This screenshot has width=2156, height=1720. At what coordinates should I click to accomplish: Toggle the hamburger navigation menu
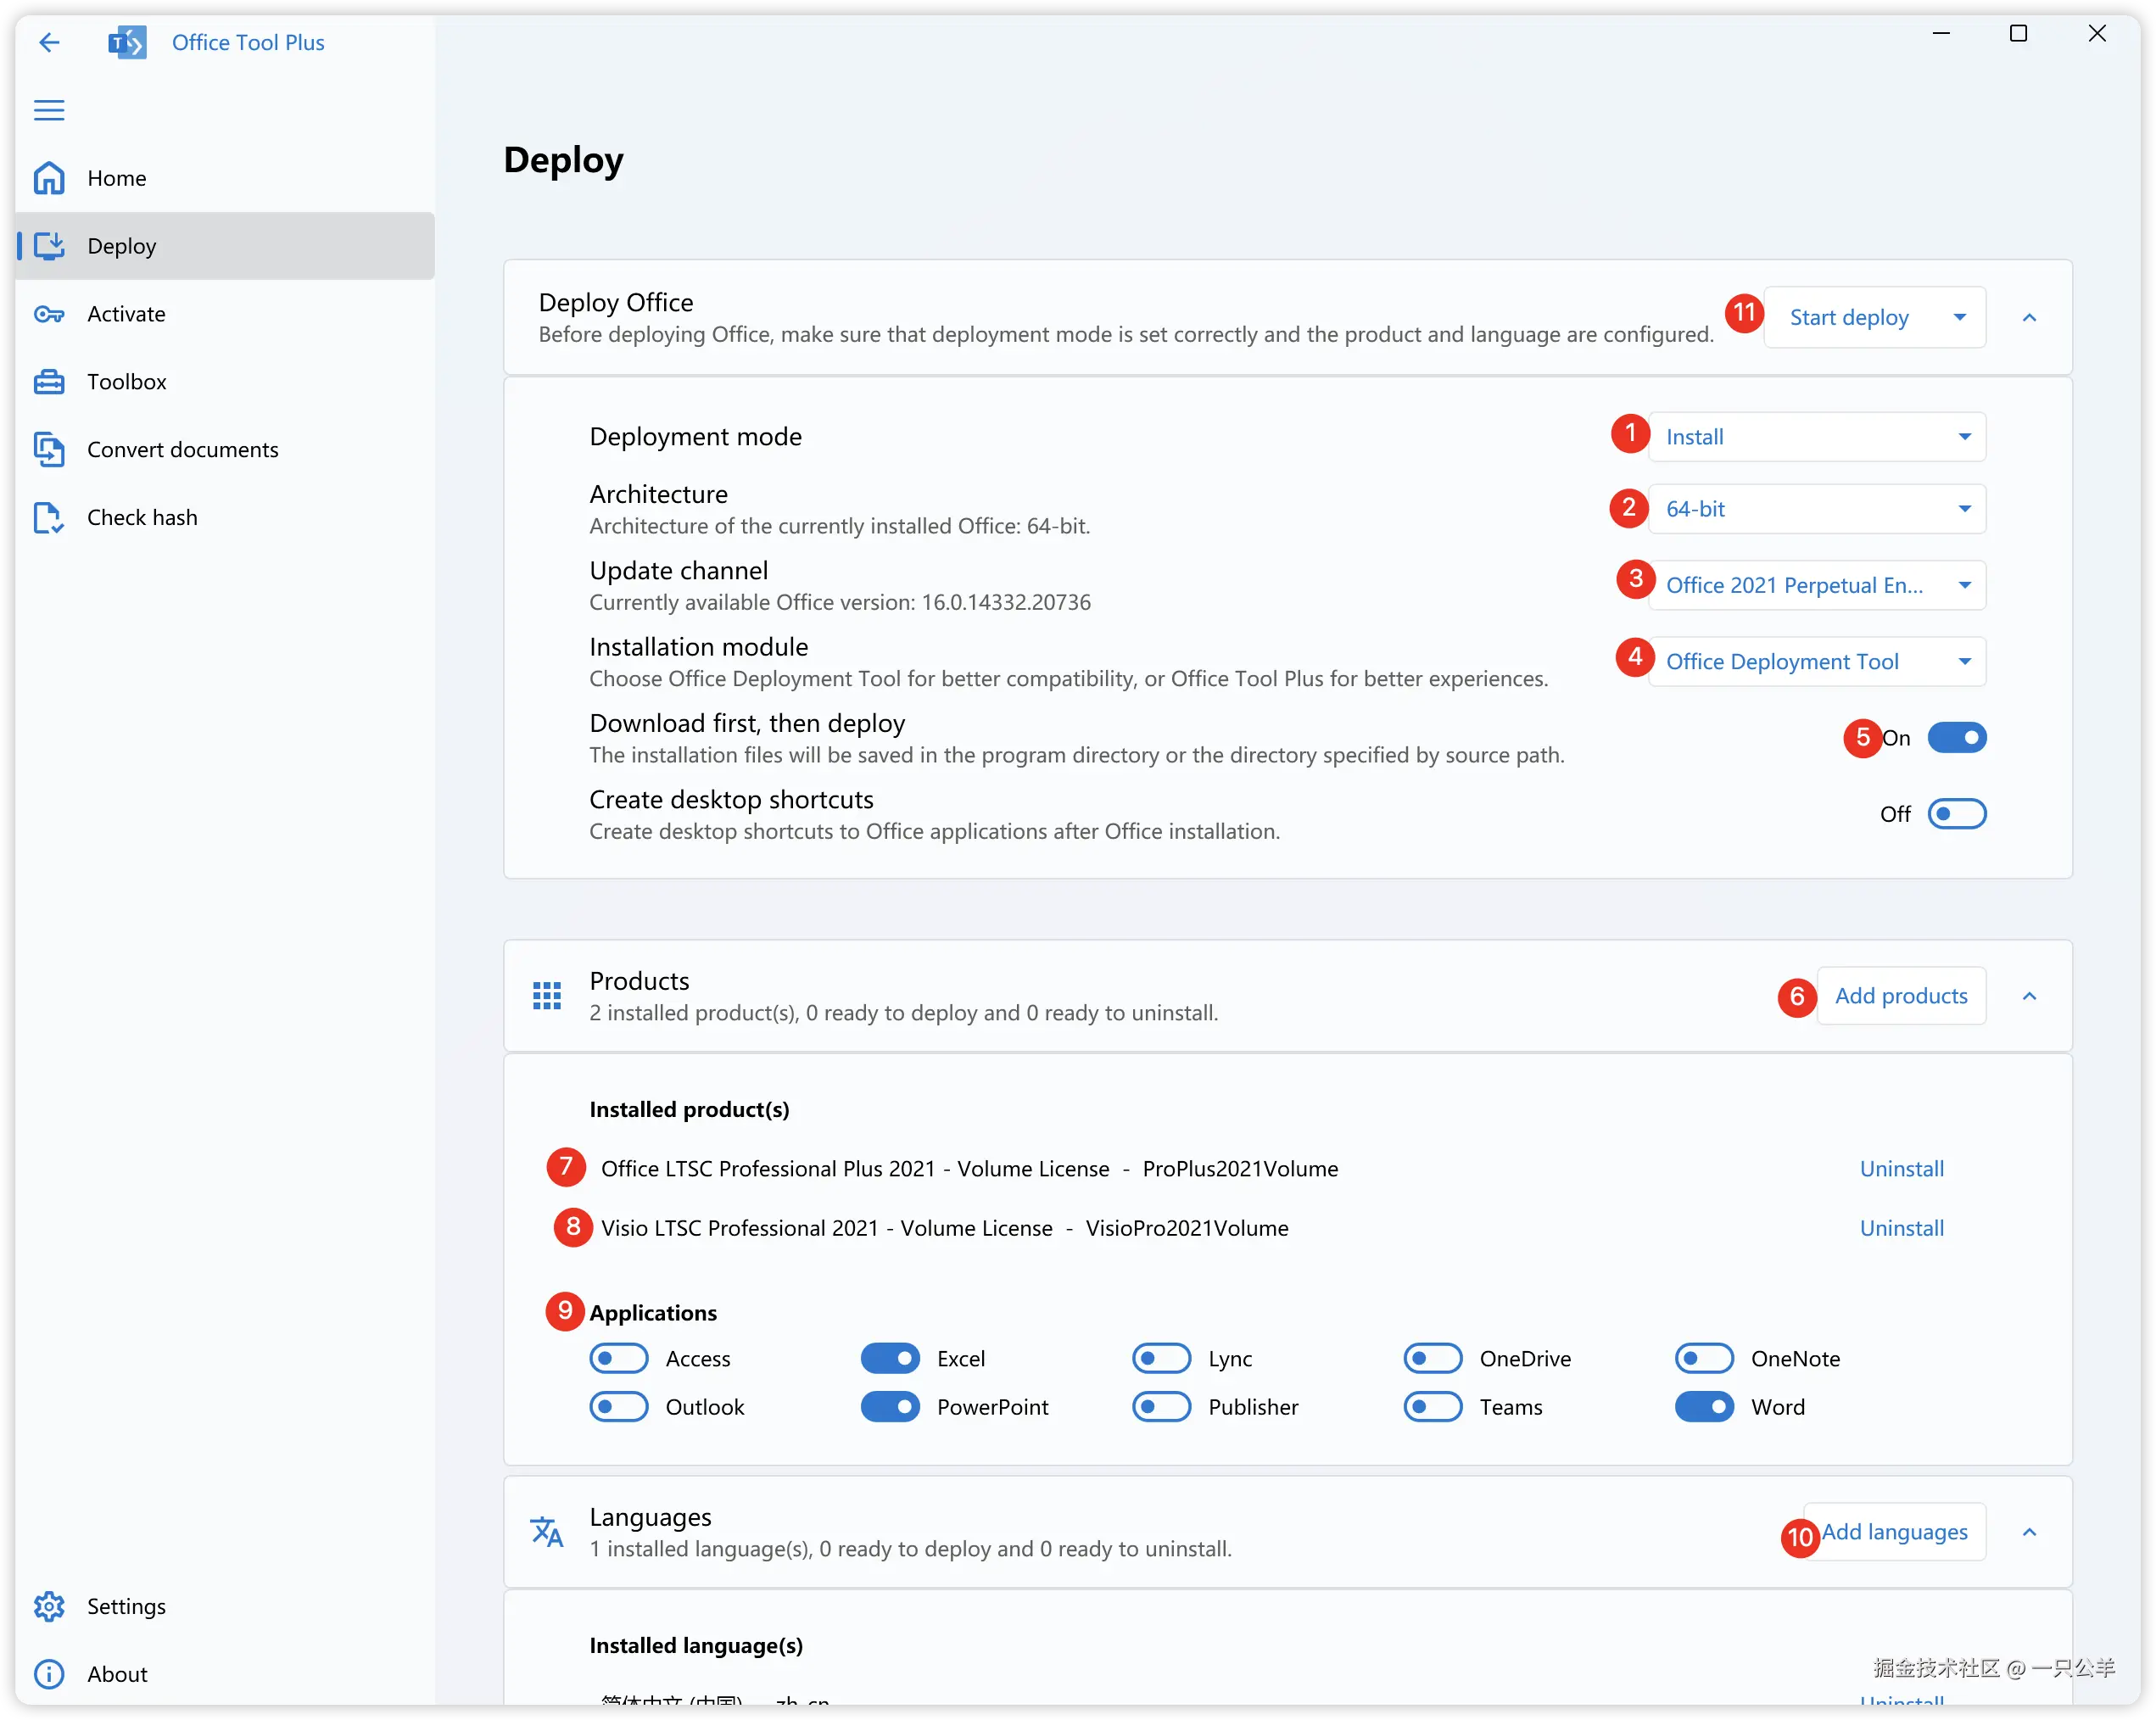[x=49, y=110]
